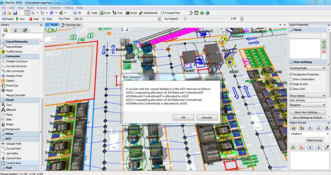The image size is (331, 175).
Task: Save the model using floppy disk icon
Action: pos(15,13)
